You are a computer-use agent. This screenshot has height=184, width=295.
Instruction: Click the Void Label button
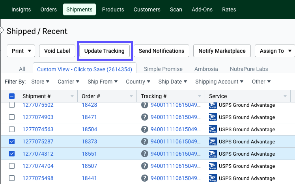57,51
